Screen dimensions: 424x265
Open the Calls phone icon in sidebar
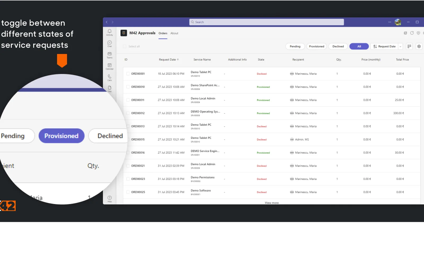point(109,77)
